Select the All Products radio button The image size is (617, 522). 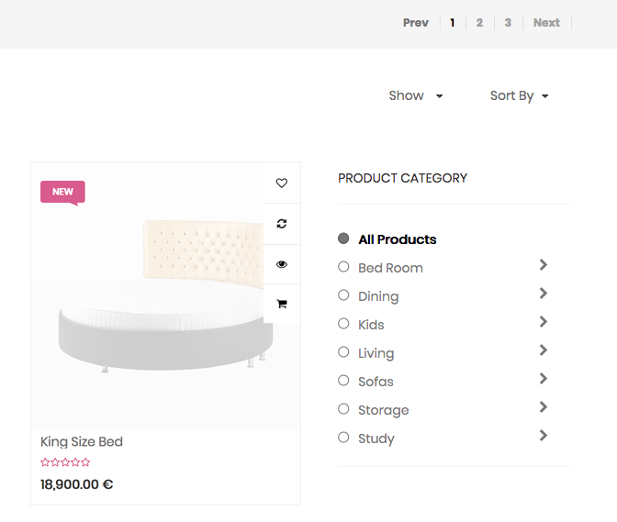click(x=343, y=239)
